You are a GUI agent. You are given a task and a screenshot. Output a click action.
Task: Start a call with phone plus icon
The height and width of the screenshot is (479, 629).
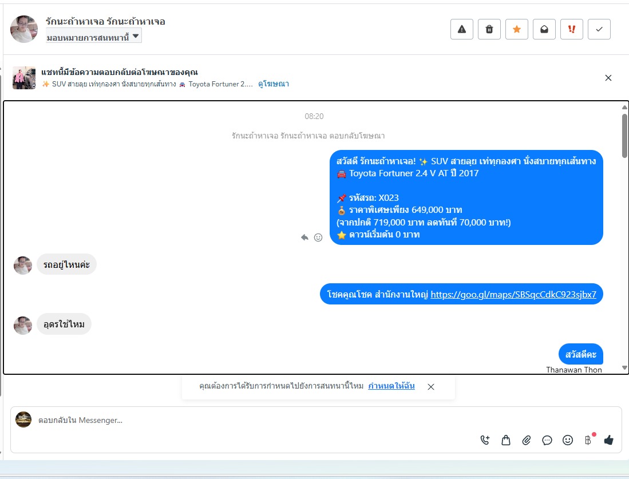point(485,440)
